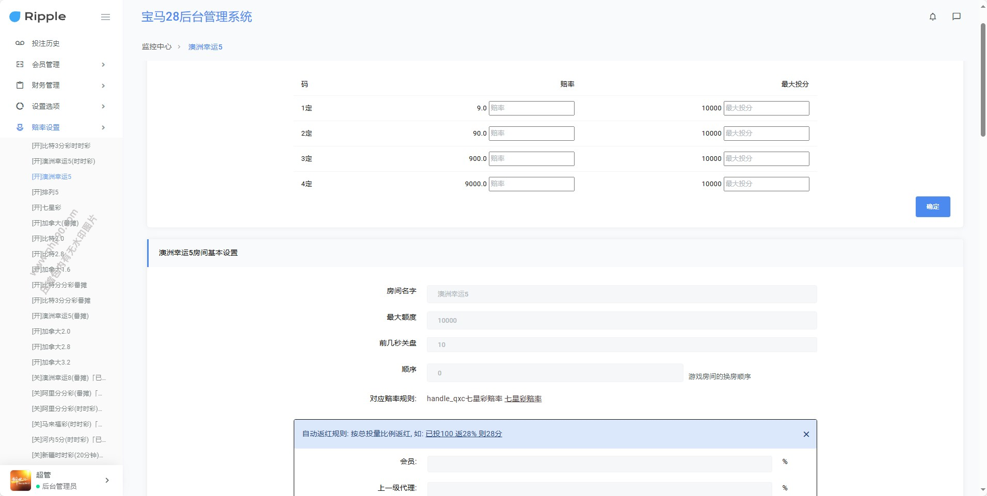This screenshot has height=496, width=987.
Task: Open the chat messages icon
Action: 956,16
